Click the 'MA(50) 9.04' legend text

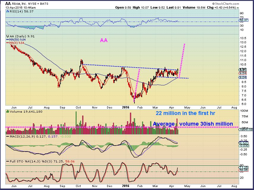(17, 40)
